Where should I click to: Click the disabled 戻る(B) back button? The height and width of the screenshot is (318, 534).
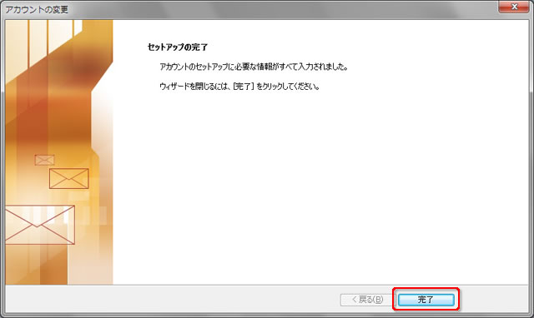367,300
